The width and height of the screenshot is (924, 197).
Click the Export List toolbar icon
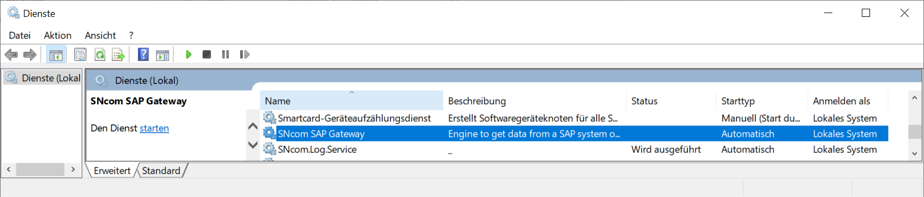click(x=118, y=55)
